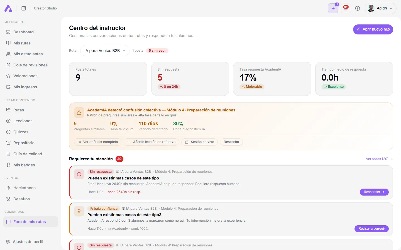The width and height of the screenshot is (401, 250).
Task: Click the Creator Studio title text
Action: (x=45, y=8)
